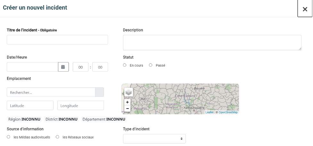
Task: Click the 'District INCONNU' tag
Action: [62, 119]
